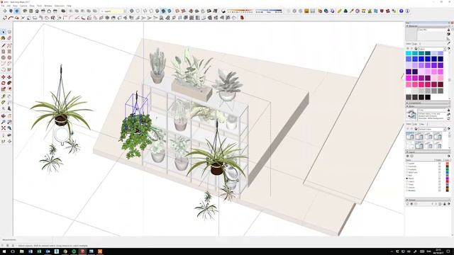The width and height of the screenshot is (454, 255).
Task: Open the Extensions menu
Action: [x=60, y=6]
